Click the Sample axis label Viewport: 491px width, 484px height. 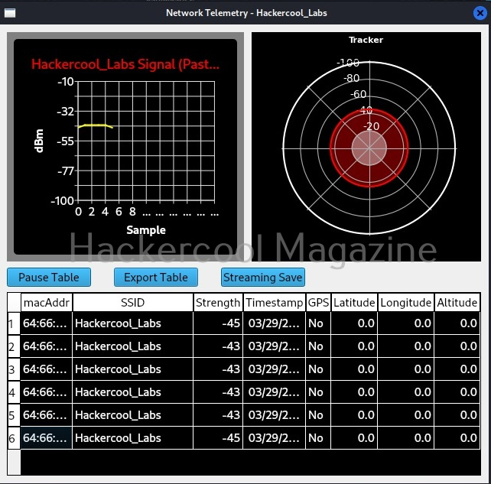click(x=146, y=230)
